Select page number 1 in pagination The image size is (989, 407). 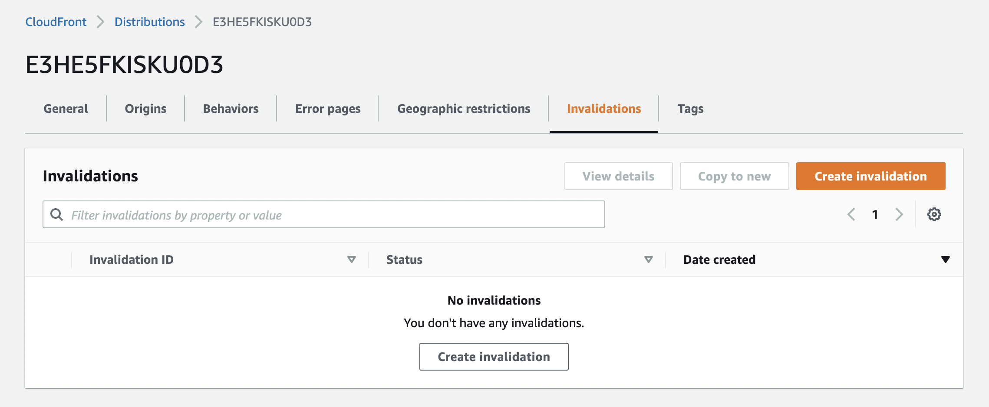pos(875,214)
